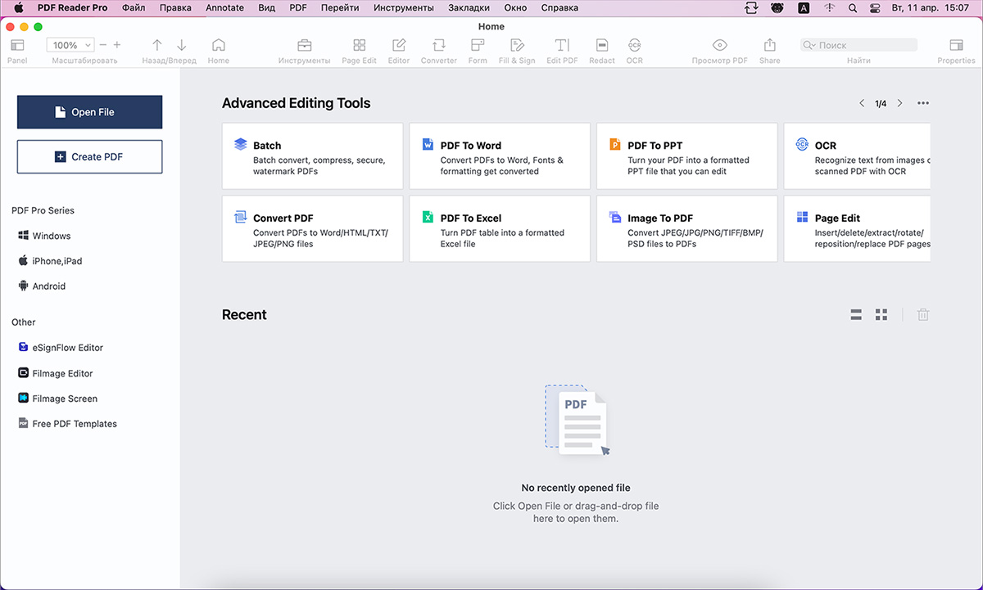Open the Properties panel icon

(x=956, y=45)
